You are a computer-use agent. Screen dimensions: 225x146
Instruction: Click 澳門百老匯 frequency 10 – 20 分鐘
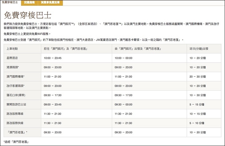point(198,132)
